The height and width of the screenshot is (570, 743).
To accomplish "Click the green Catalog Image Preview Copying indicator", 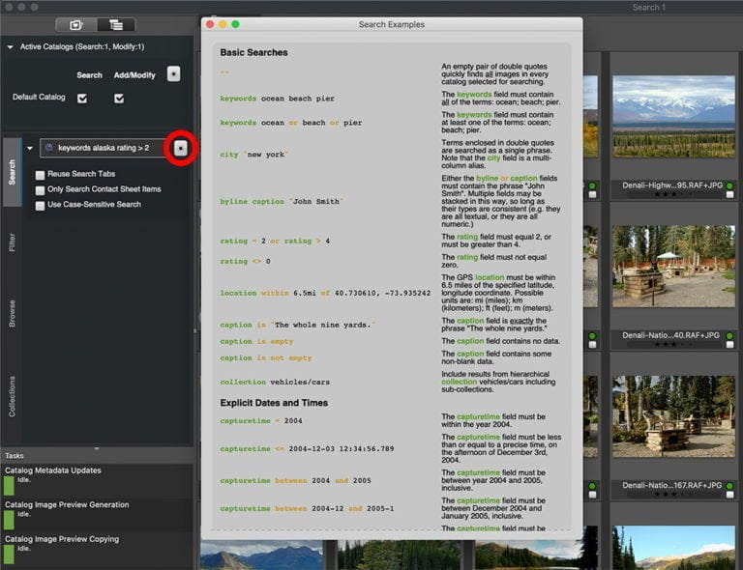I will tap(9, 554).
